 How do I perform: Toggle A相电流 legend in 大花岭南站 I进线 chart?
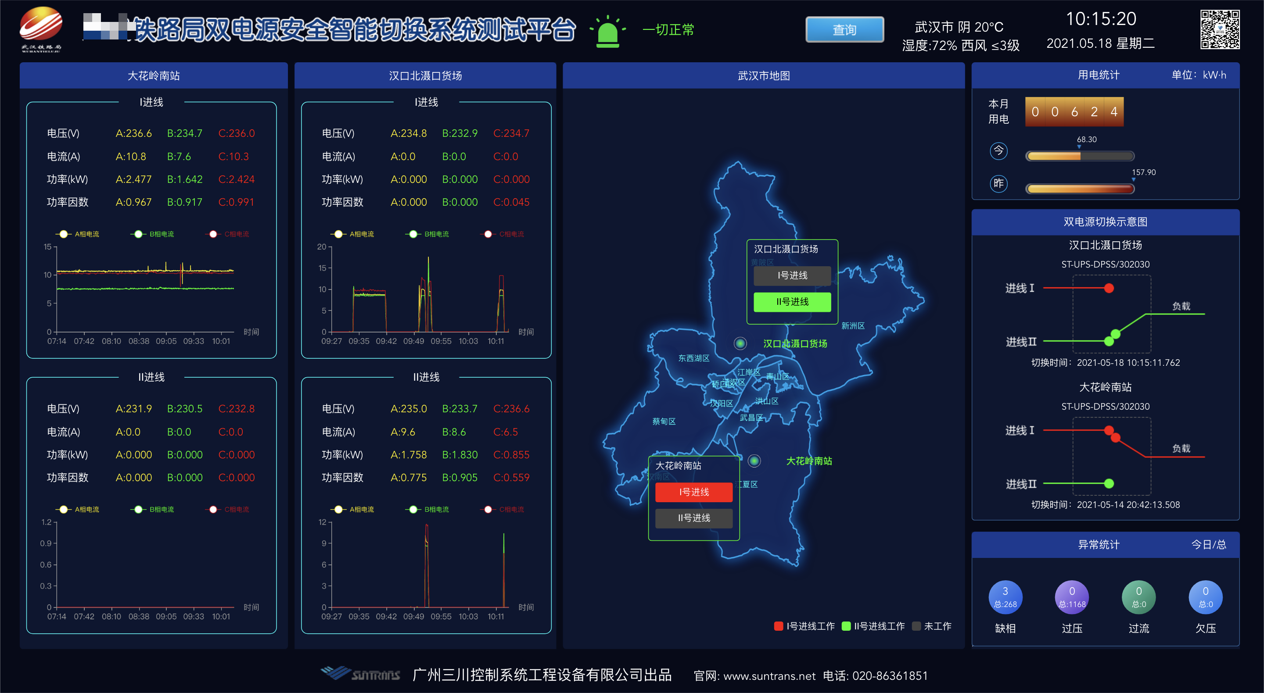[x=78, y=234]
